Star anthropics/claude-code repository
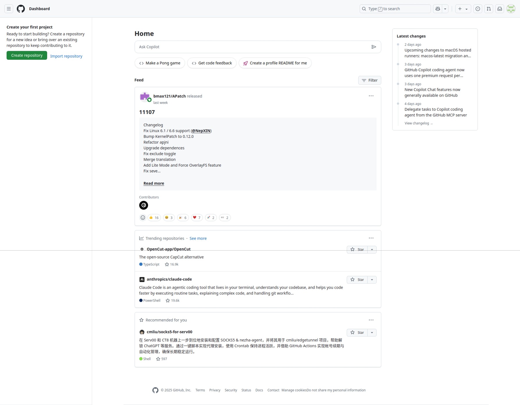This screenshot has height=405, width=520. pos(357,280)
